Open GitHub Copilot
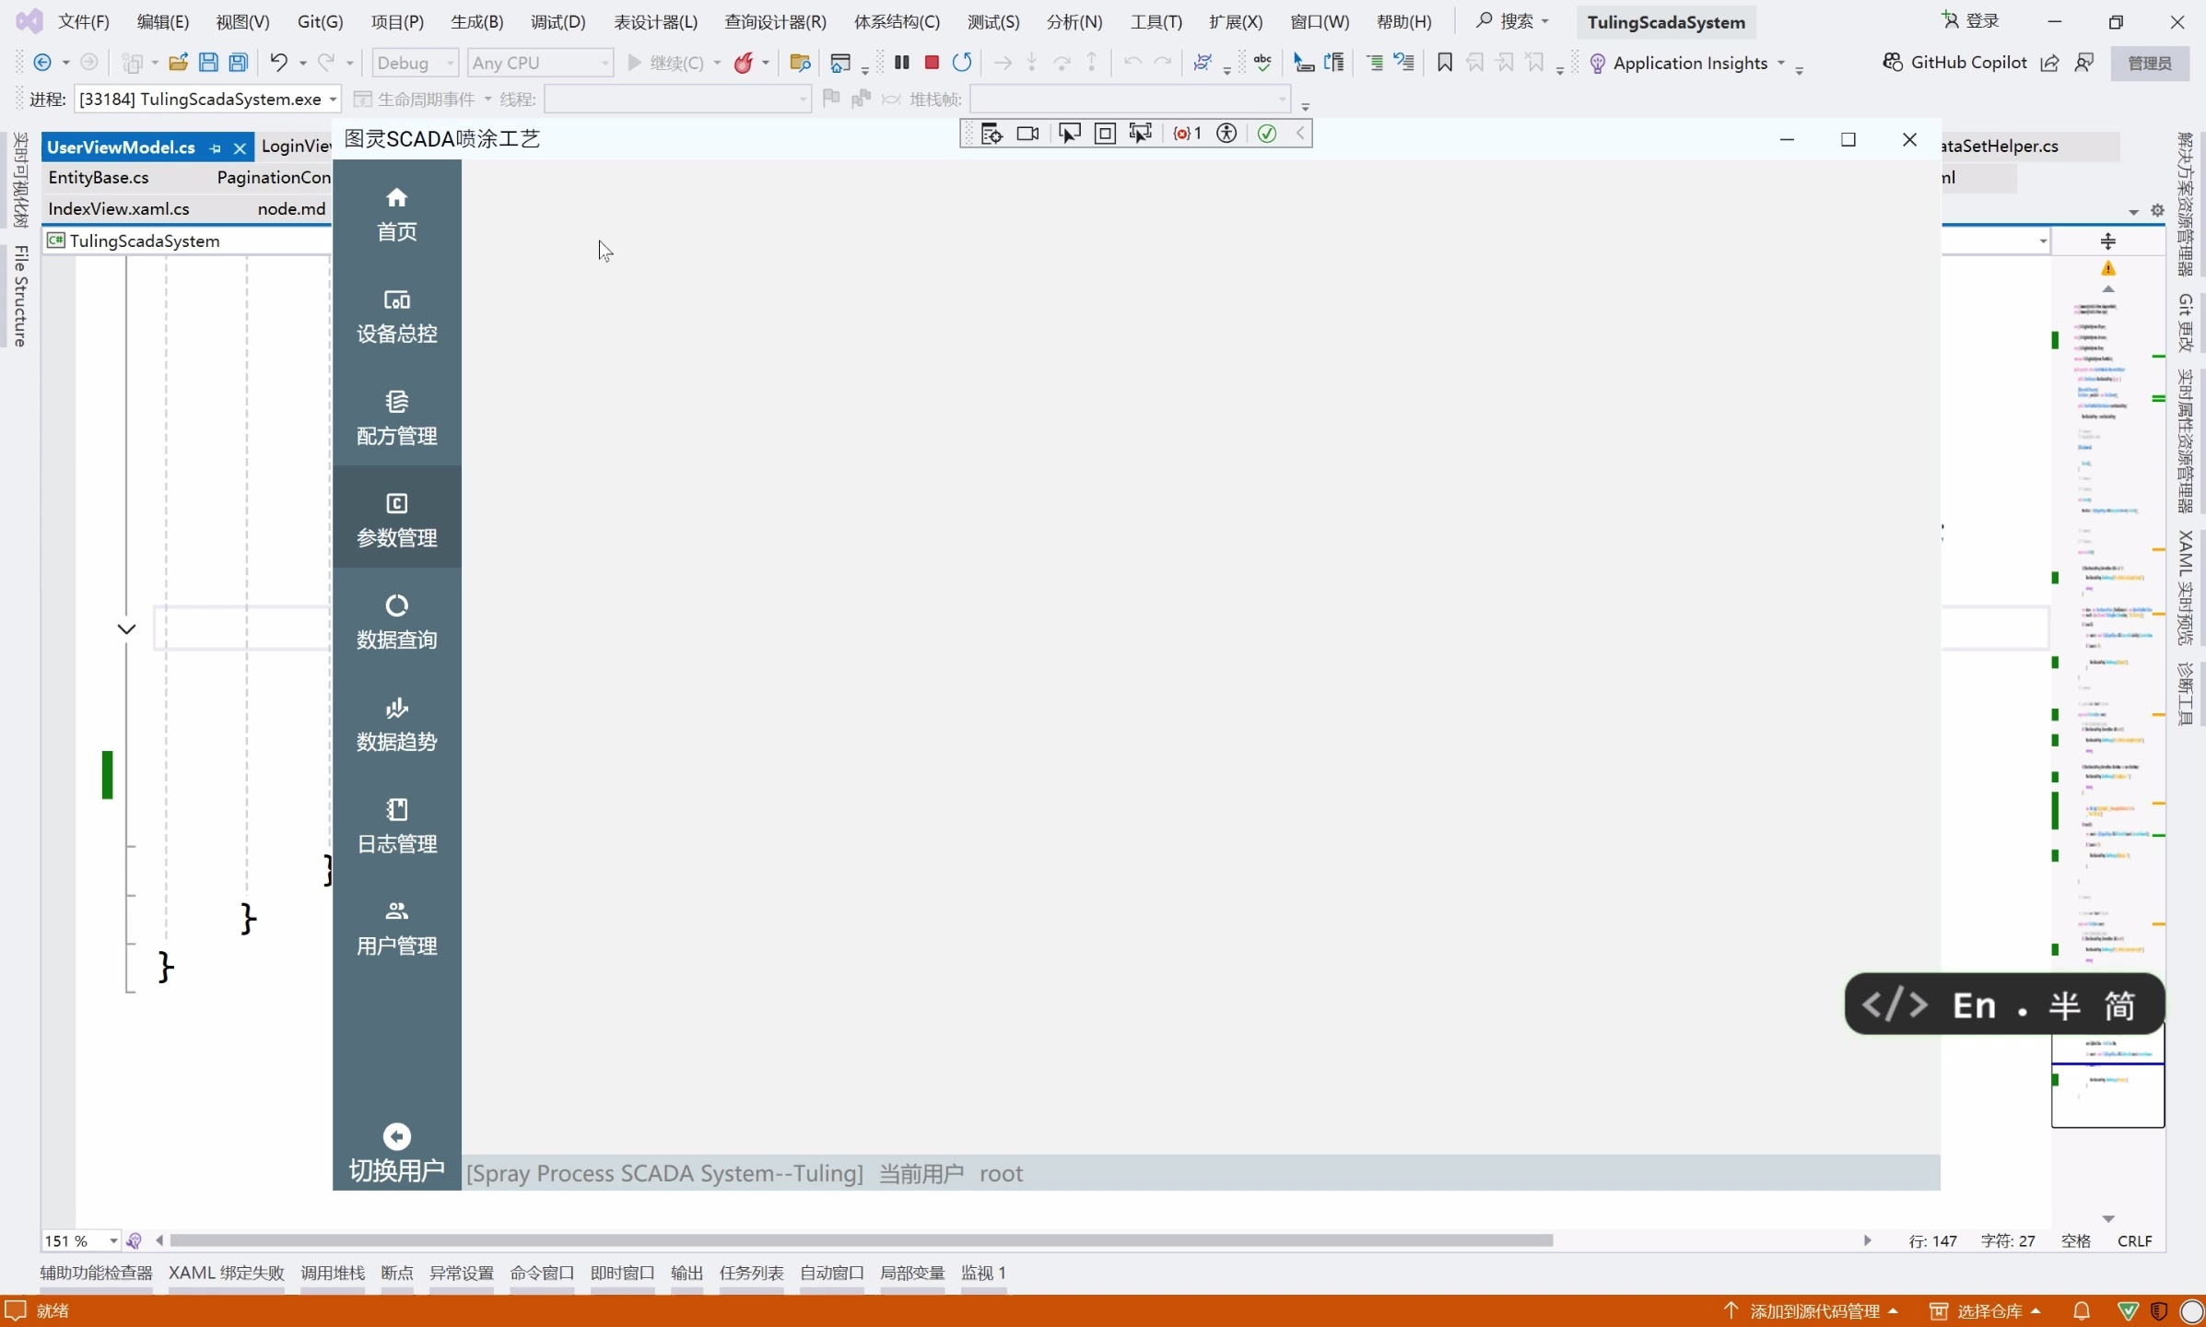The height and width of the screenshot is (1327, 2206). (x=1954, y=63)
